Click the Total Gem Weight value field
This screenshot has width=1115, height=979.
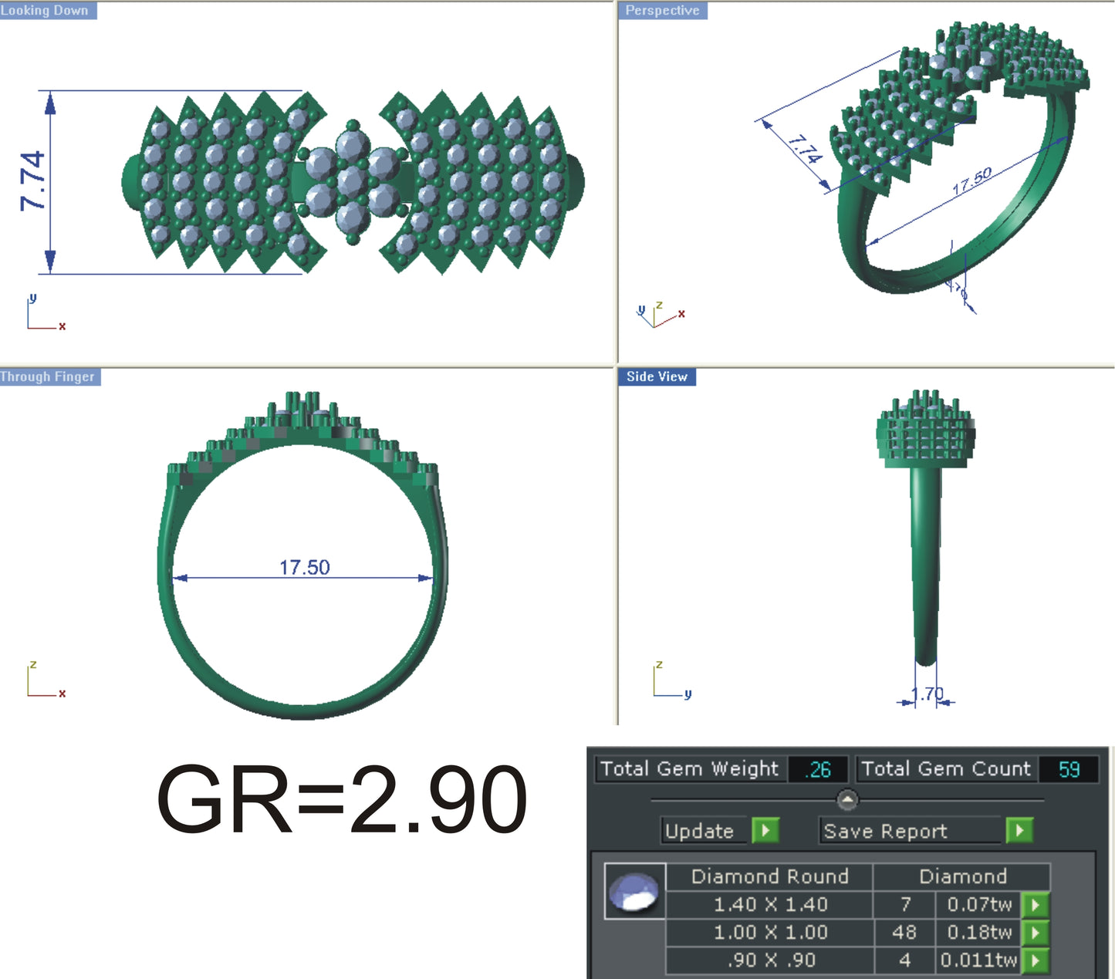click(819, 769)
